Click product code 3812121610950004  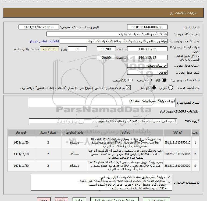coord(177,154)
